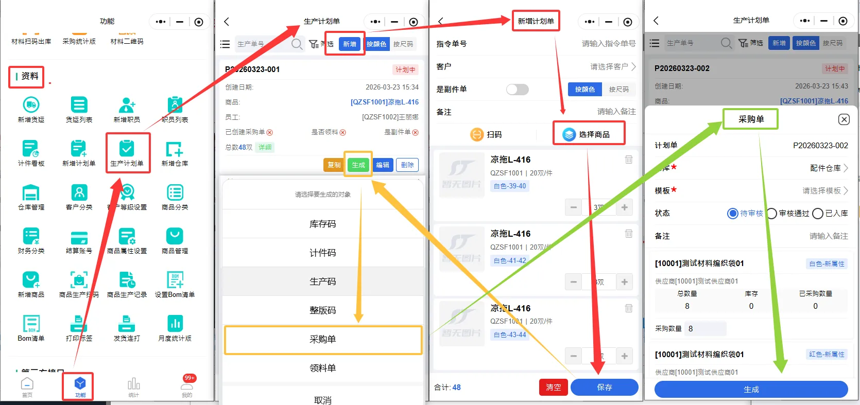The image size is (860, 405).
Task: Select the 审核通过 radio button
Action: tap(771, 214)
